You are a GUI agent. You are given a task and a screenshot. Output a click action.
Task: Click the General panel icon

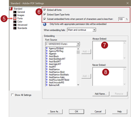pos(15,12)
